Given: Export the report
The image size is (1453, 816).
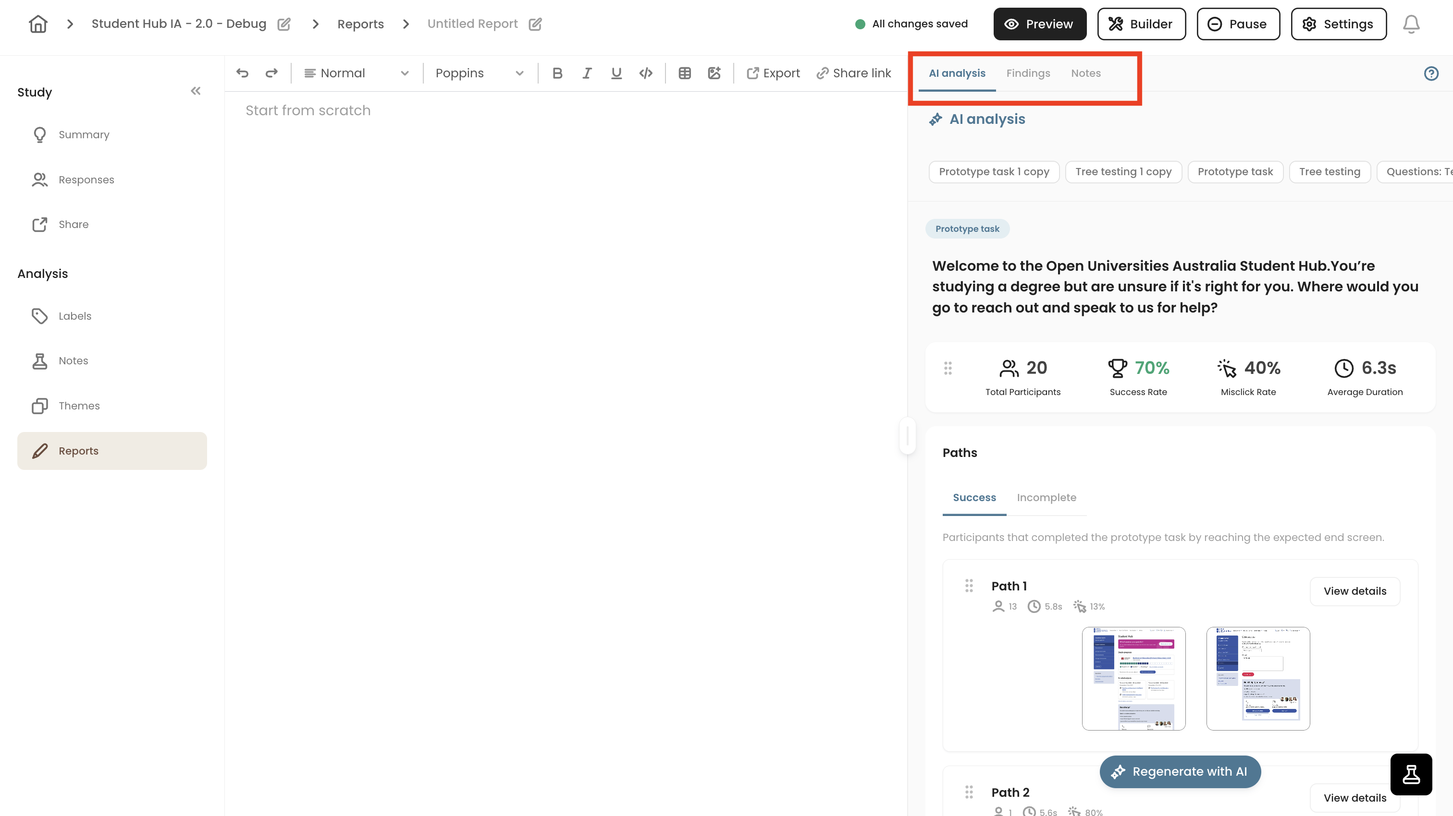Looking at the screenshot, I should tap(773, 73).
